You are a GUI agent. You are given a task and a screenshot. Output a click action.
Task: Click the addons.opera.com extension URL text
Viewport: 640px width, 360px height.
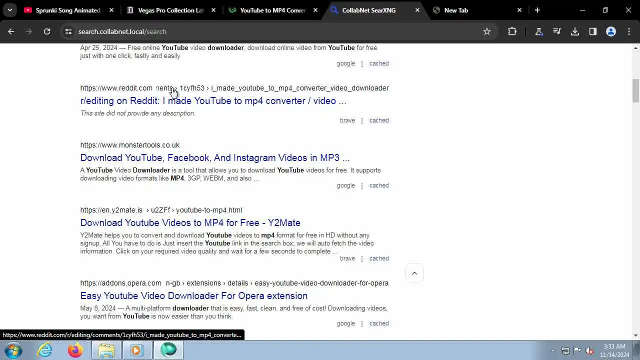click(234, 283)
